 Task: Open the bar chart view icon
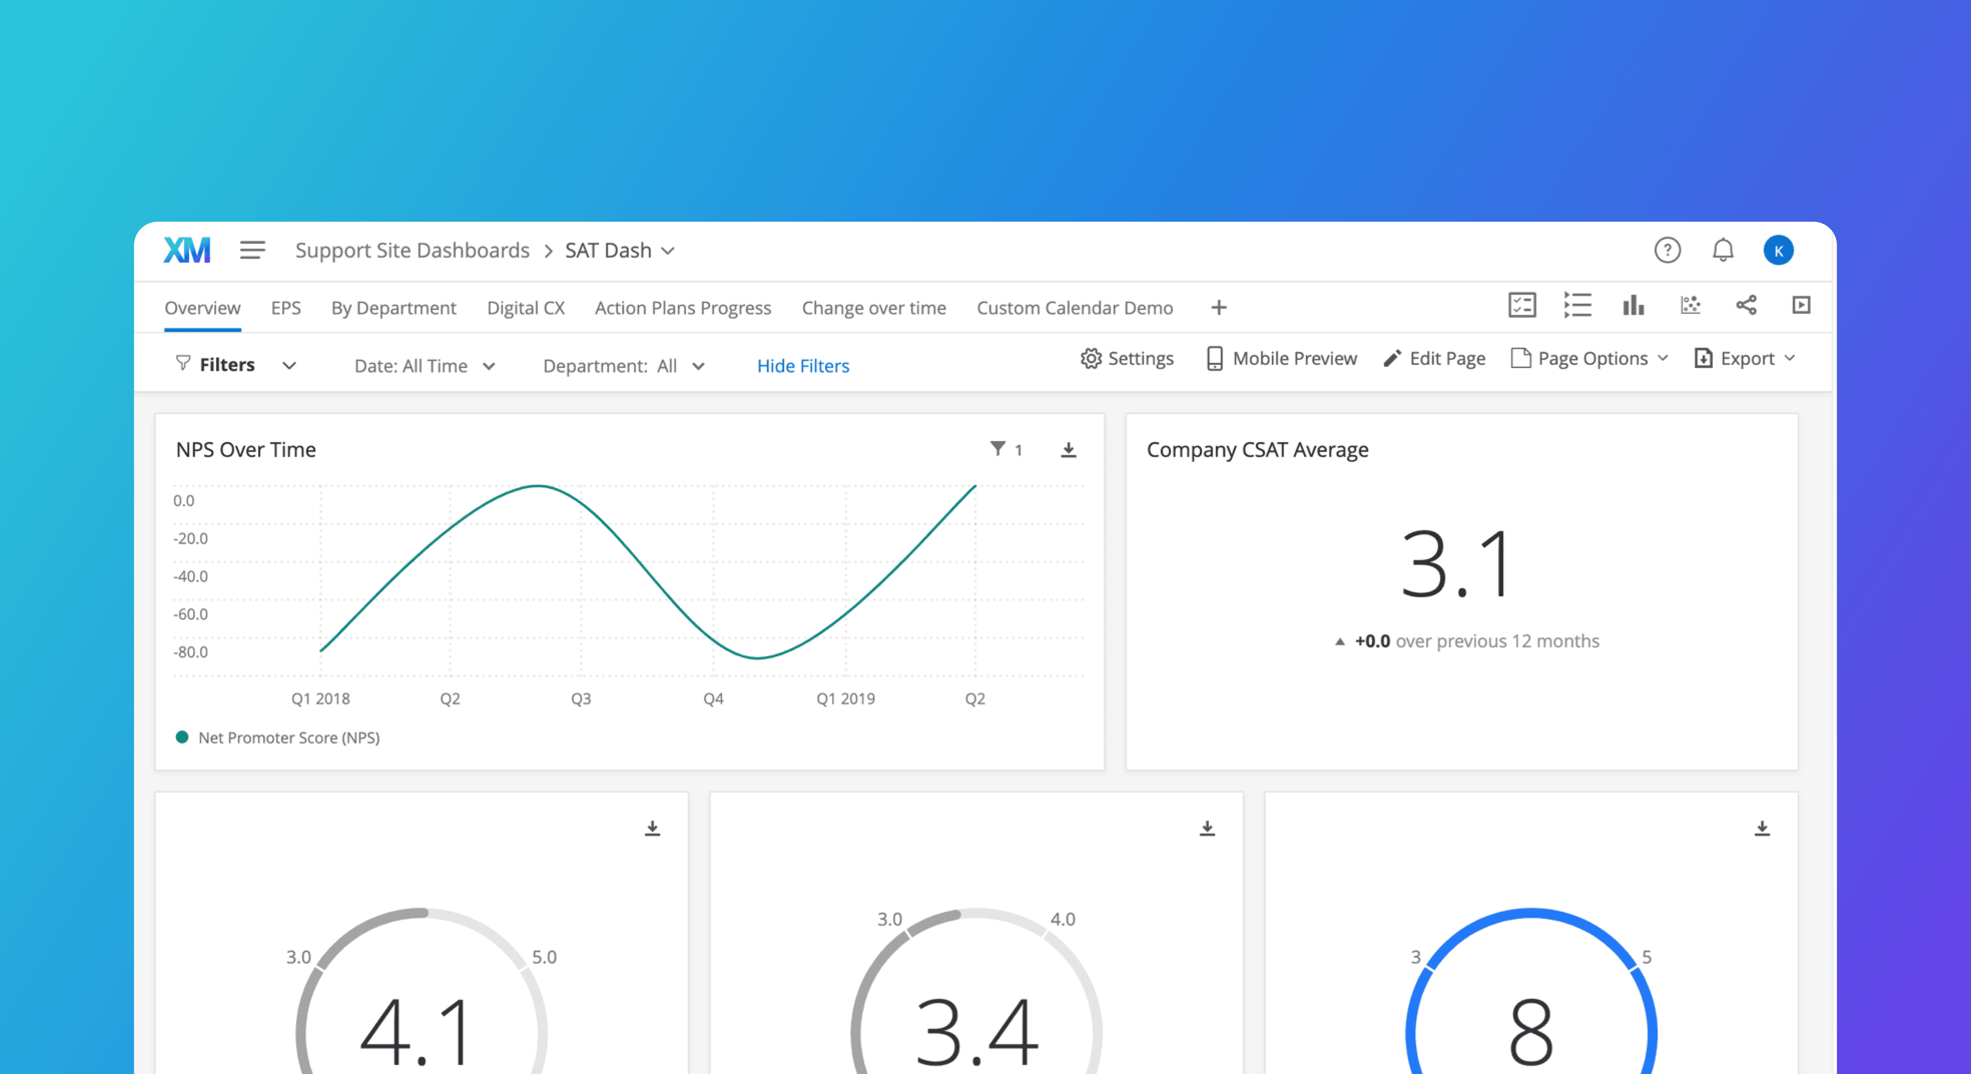(1634, 305)
